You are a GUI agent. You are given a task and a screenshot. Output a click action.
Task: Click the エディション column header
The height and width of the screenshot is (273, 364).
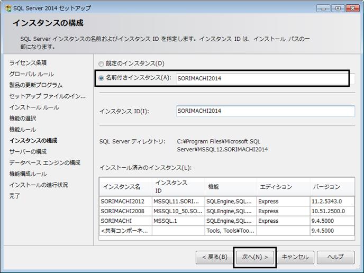(284, 187)
